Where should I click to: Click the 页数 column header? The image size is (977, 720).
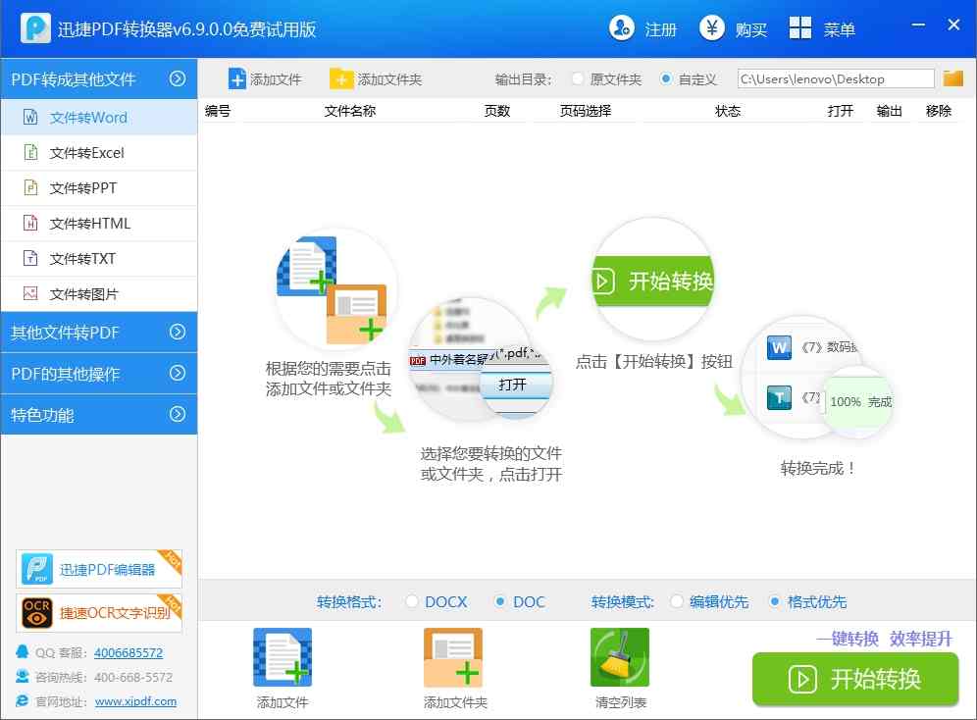tap(497, 111)
